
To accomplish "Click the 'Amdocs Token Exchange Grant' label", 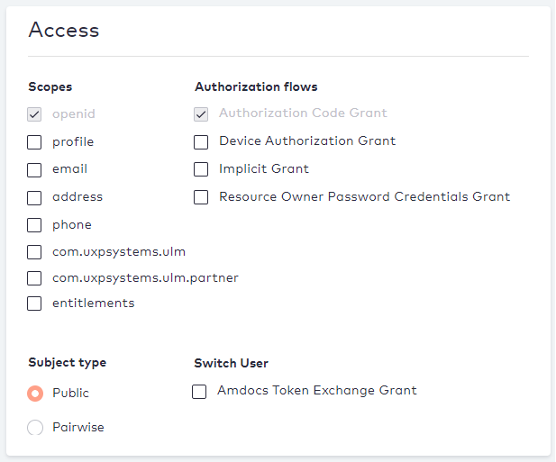I will coord(317,391).
